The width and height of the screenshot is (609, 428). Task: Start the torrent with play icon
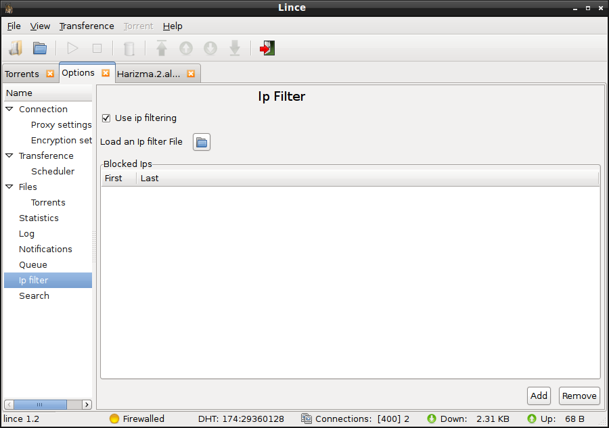coord(72,49)
